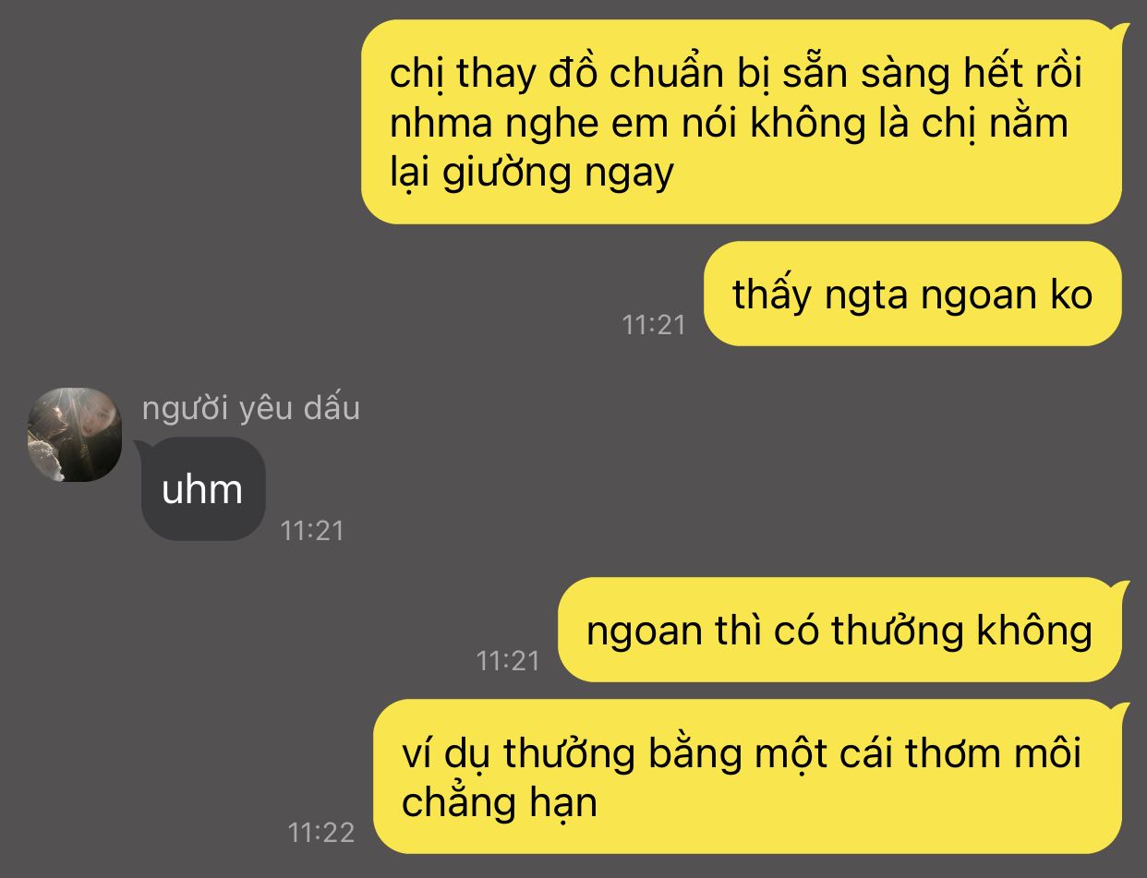Screen dimensions: 1147x878
Task: Select the message starting 'chị thay đồ chuẩn bị'
Action: point(742,122)
